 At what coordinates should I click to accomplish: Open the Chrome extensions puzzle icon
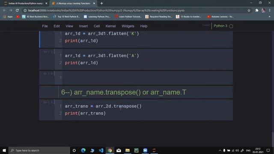tap(257, 10)
